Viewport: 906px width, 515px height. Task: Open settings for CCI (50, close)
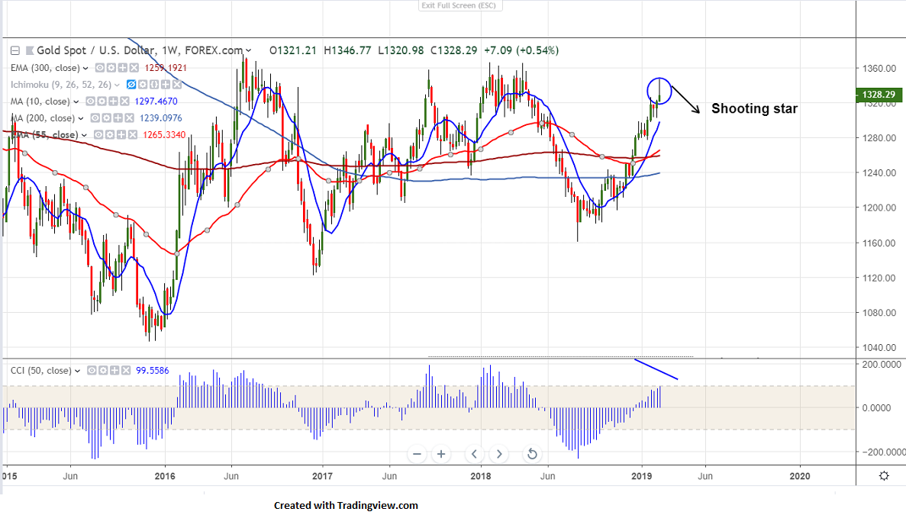103,371
